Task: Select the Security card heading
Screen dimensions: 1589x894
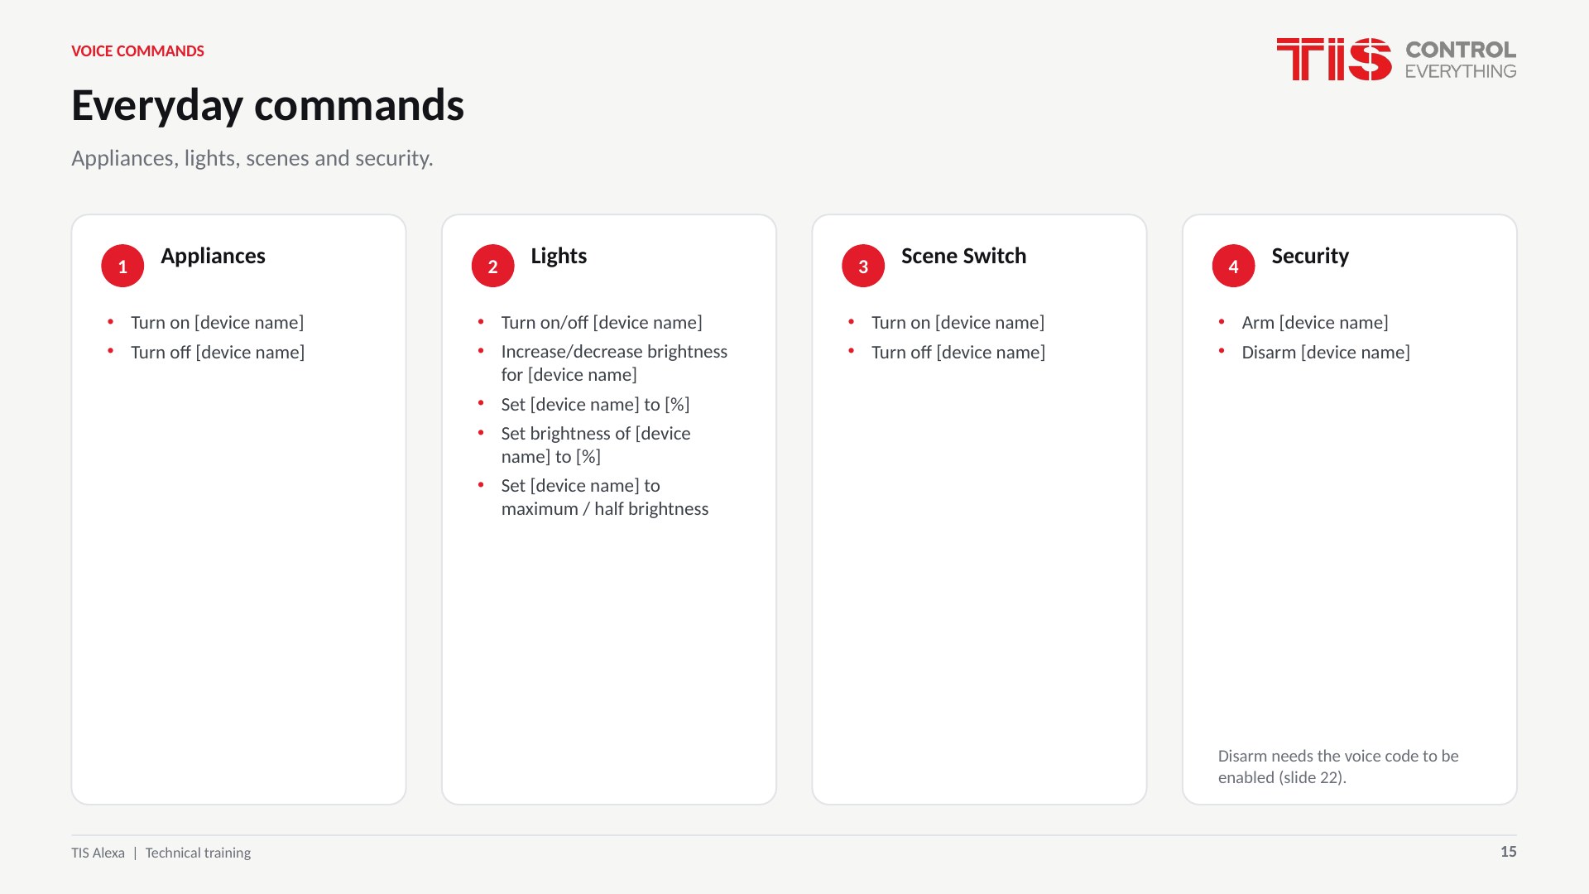Action: click(x=1310, y=256)
